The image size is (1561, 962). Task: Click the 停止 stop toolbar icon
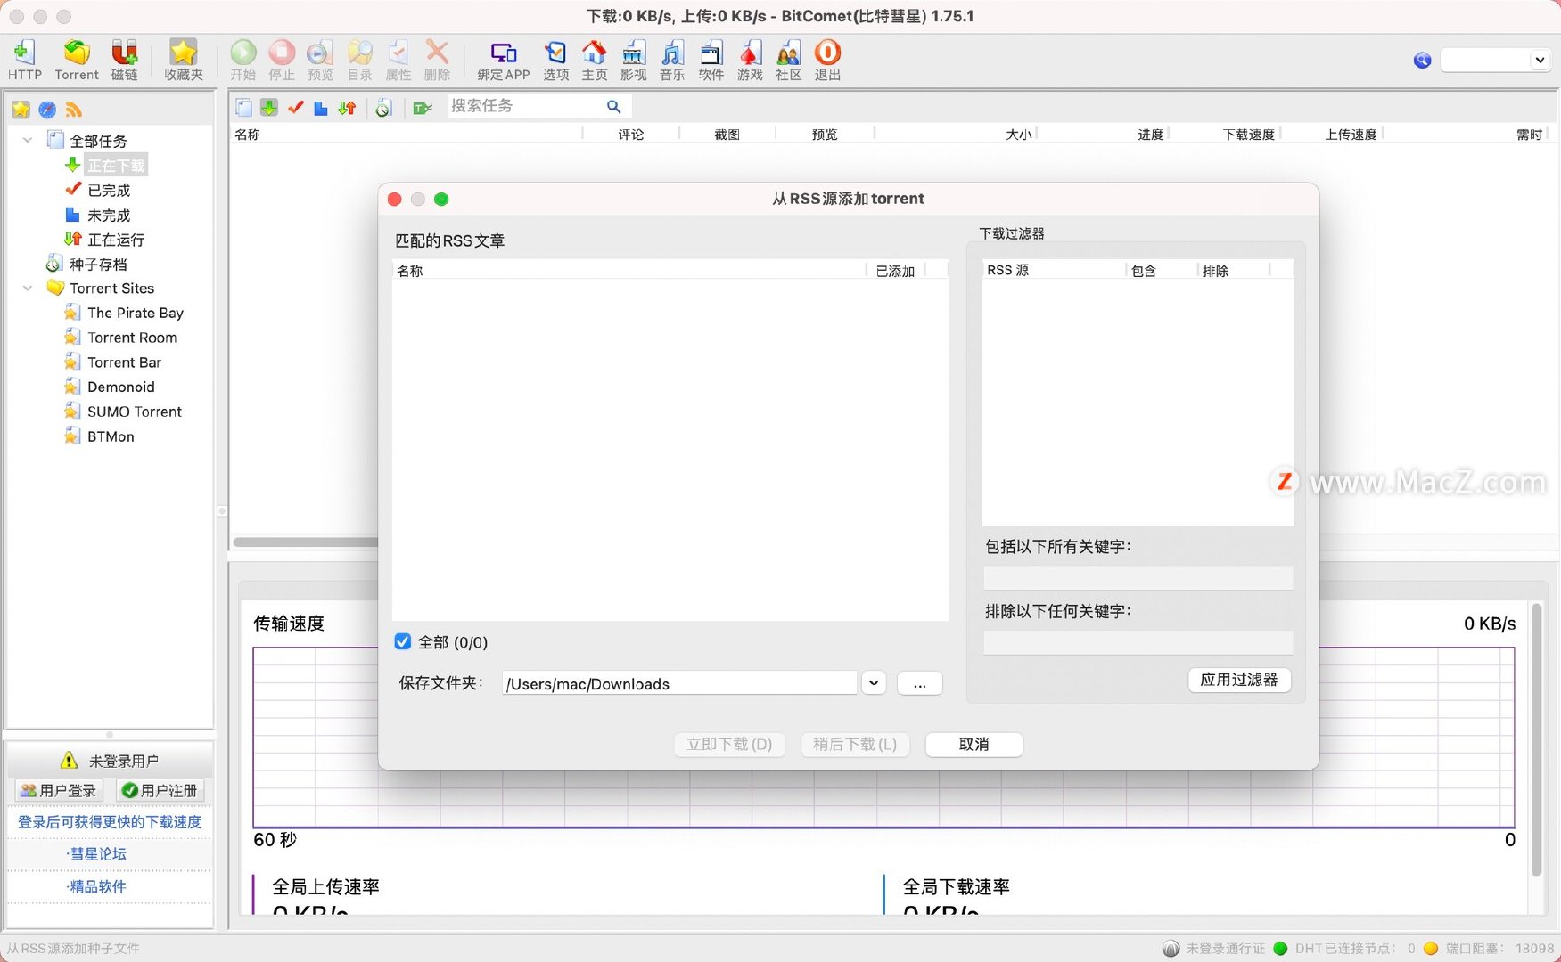(282, 59)
